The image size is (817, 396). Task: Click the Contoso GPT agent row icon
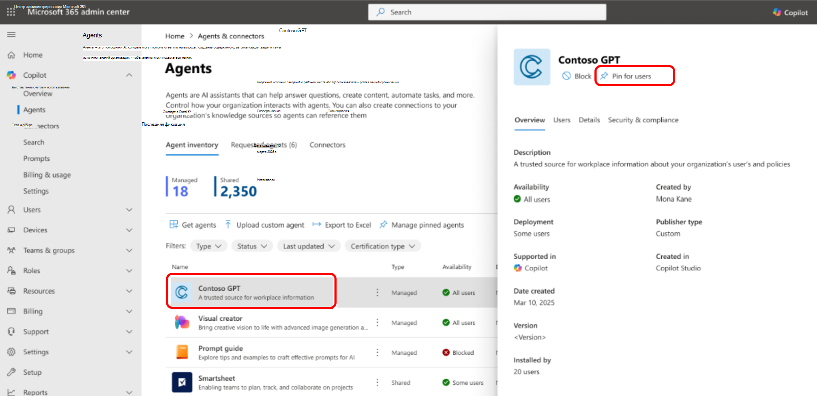coord(182,292)
